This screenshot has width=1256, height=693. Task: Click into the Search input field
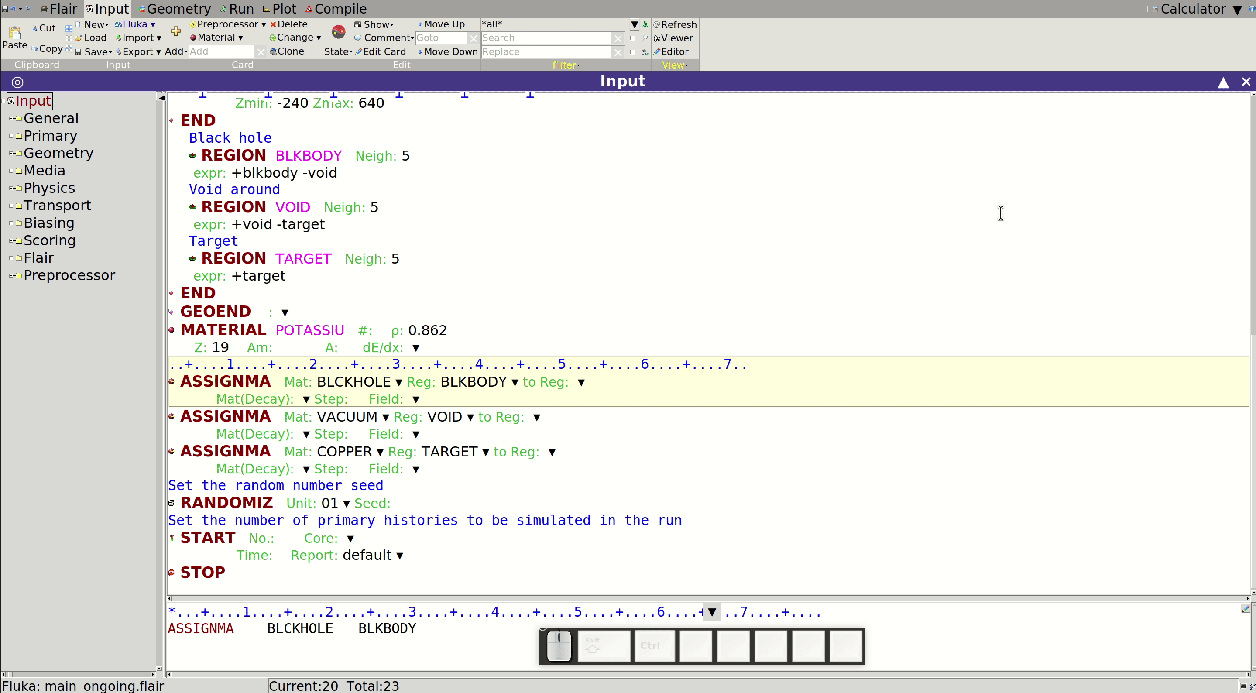(x=546, y=38)
